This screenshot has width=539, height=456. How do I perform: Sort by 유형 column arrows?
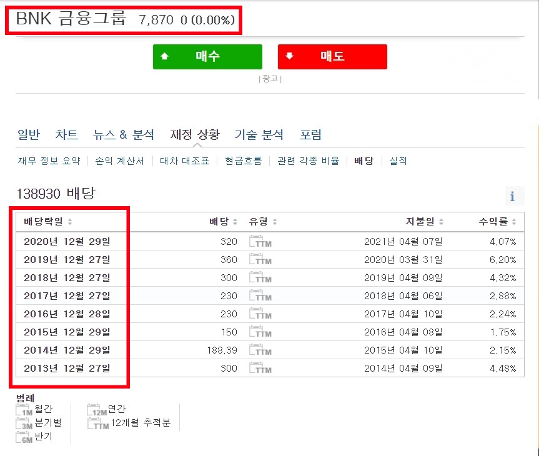click(x=275, y=222)
